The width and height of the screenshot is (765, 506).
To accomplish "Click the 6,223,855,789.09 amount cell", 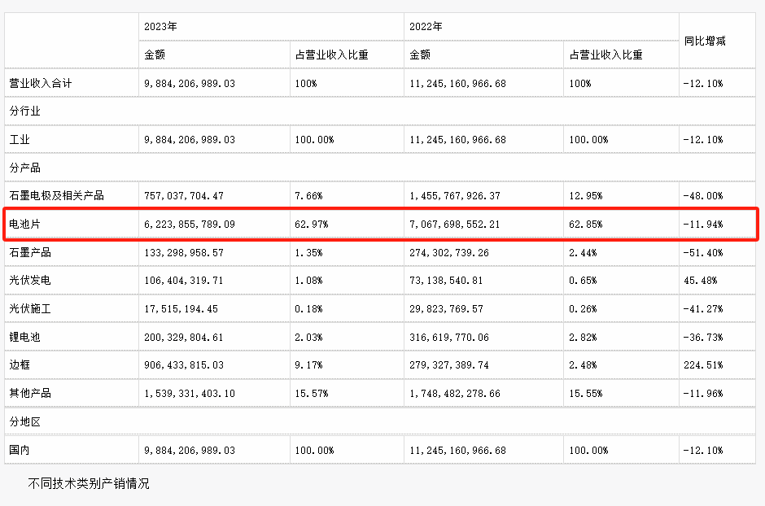I will click(190, 224).
